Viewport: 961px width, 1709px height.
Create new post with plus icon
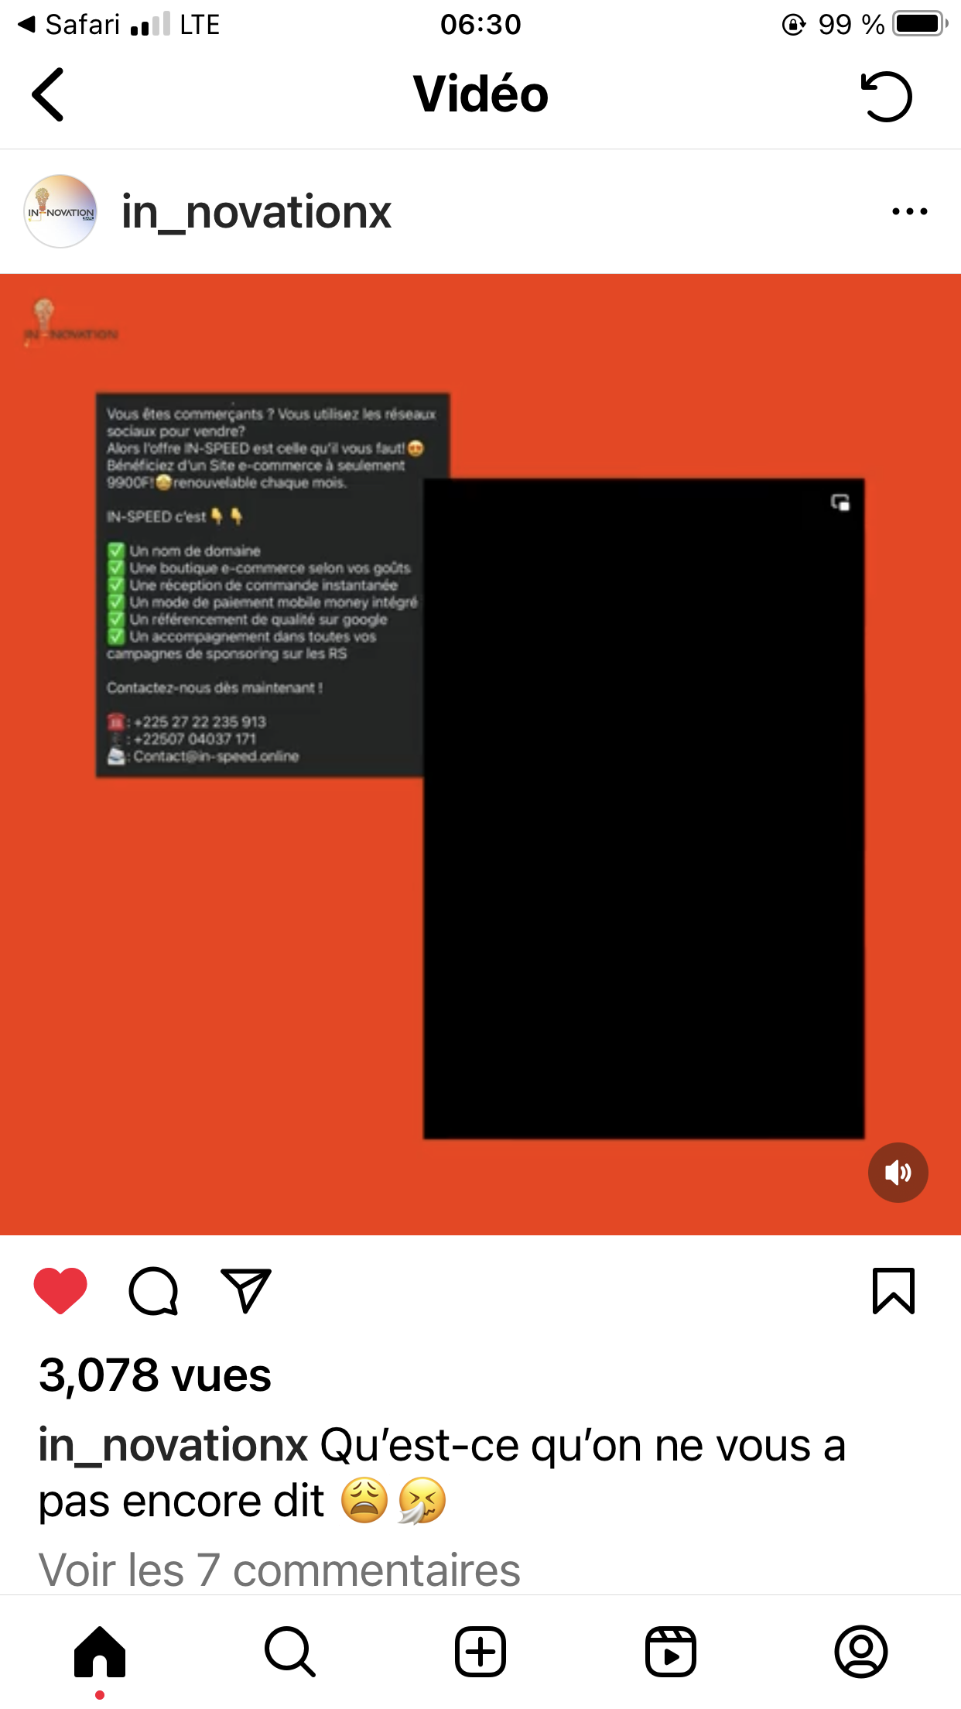coord(480,1652)
